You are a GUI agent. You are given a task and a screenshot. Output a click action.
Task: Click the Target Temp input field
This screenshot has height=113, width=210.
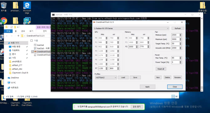coord(176,44)
